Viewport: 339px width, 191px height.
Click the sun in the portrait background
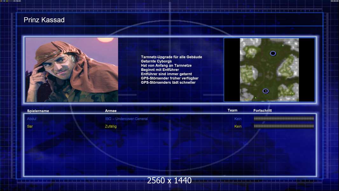[x=103, y=40]
